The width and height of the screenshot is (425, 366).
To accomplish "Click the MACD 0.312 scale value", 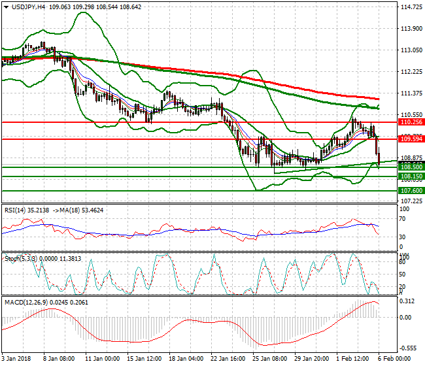I will click(x=407, y=301).
